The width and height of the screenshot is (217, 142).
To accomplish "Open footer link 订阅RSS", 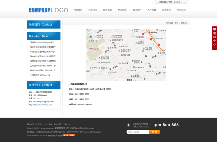I will point(66,124).
